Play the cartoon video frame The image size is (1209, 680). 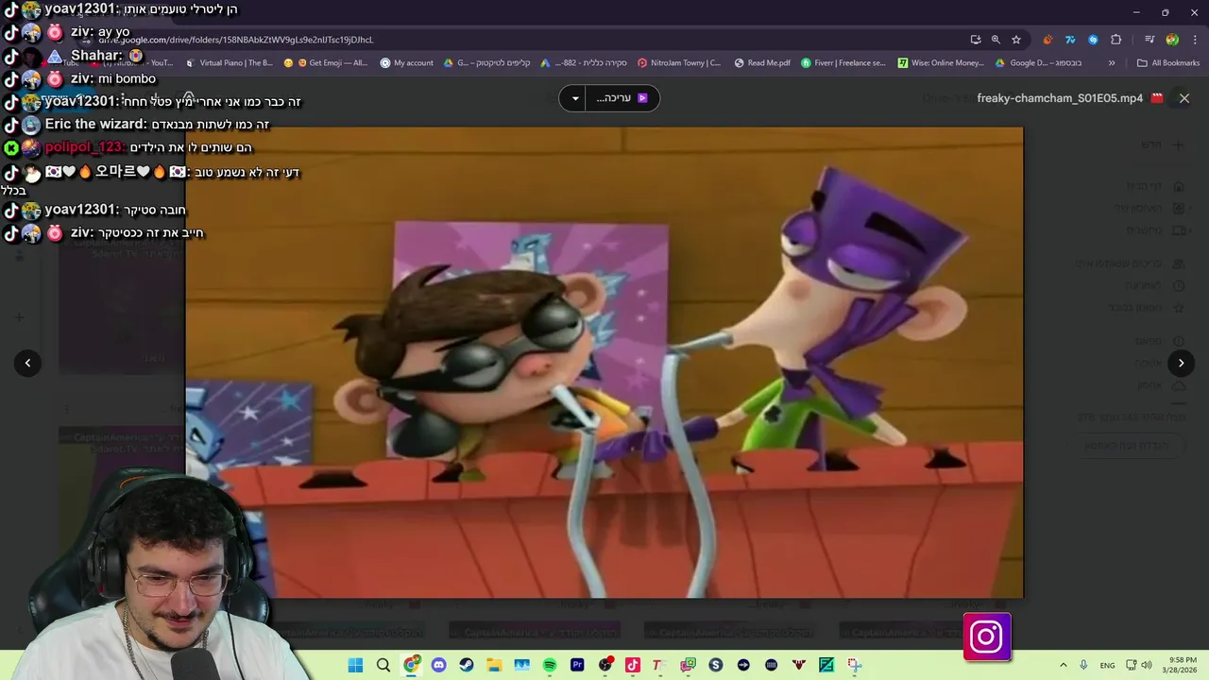tap(604, 363)
